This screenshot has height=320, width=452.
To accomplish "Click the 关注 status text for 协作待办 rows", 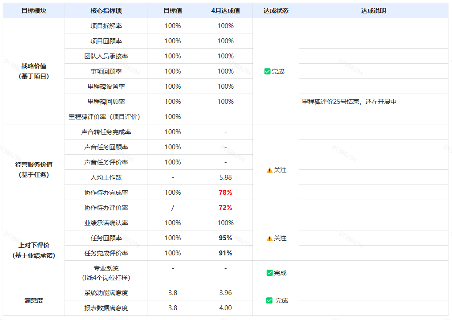I will click(x=279, y=170).
